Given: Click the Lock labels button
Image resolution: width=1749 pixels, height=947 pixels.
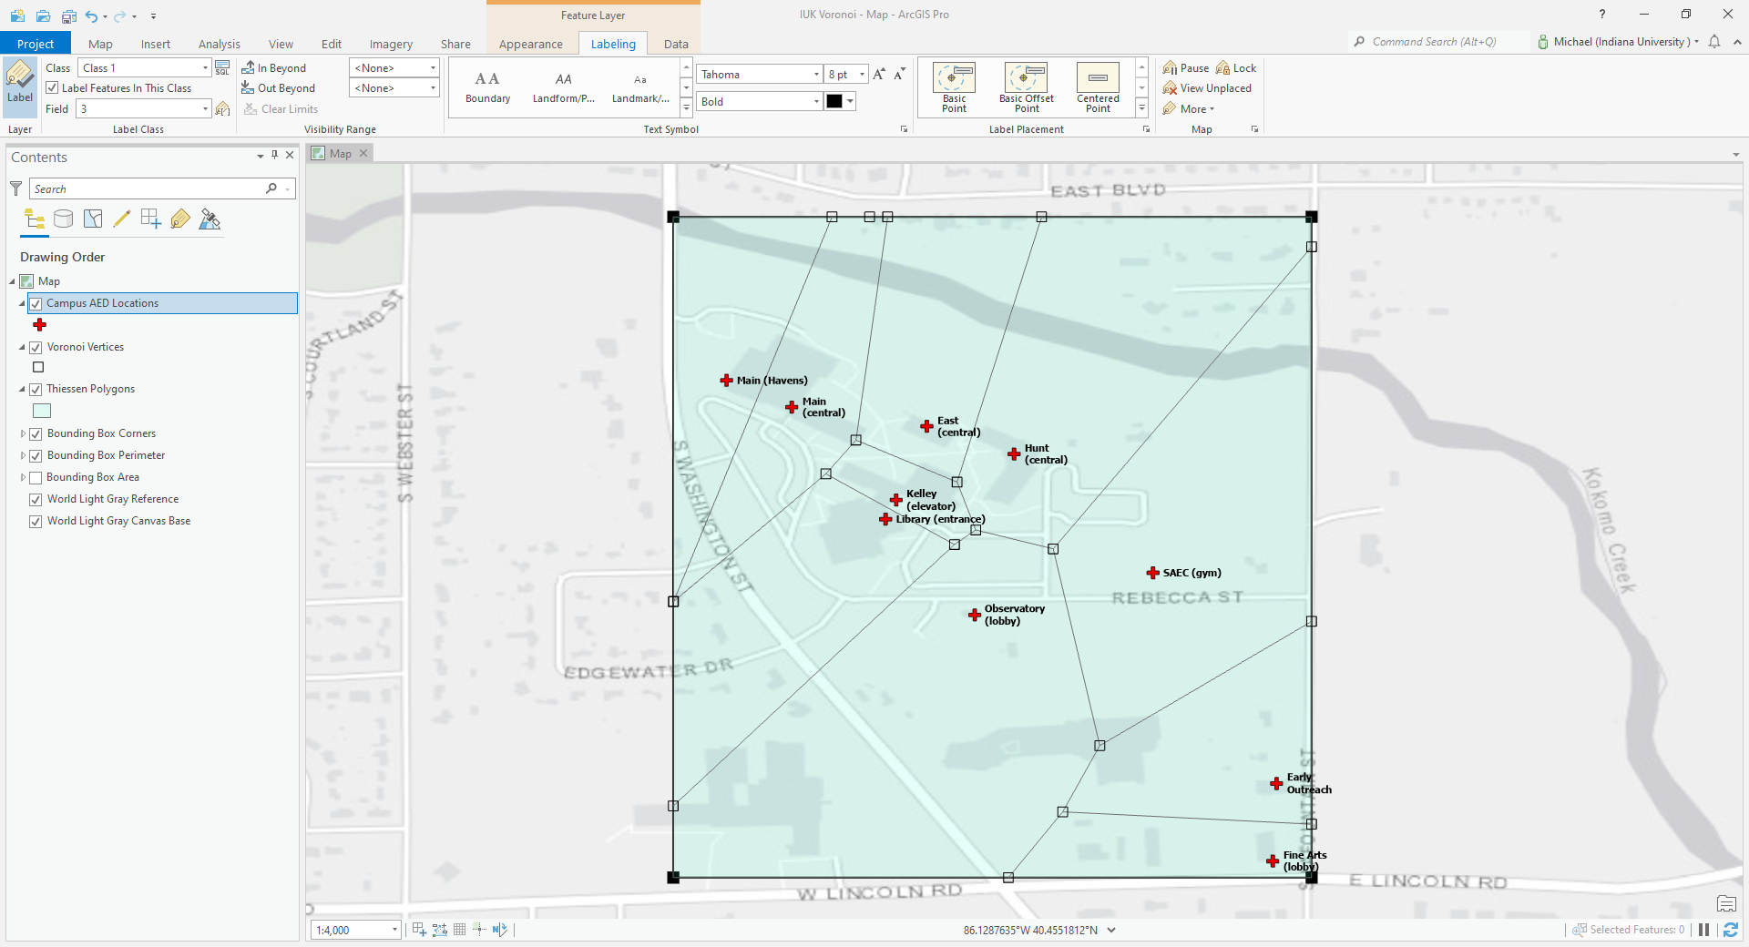Looking at the screenshot, I should tap(1236, 67).
